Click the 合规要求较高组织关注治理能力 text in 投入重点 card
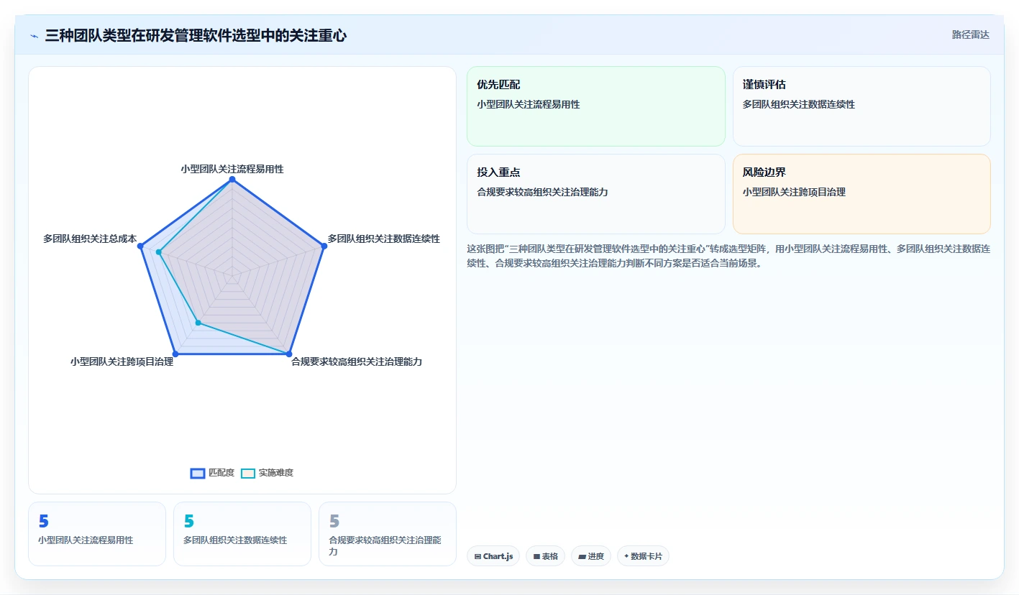This screenshot has width=1019, height=595. (542, 192)
